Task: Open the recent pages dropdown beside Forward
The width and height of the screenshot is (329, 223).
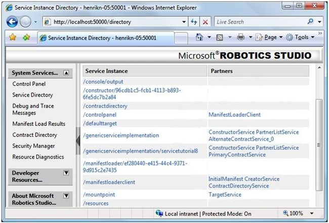Action: tap(35, 22)
